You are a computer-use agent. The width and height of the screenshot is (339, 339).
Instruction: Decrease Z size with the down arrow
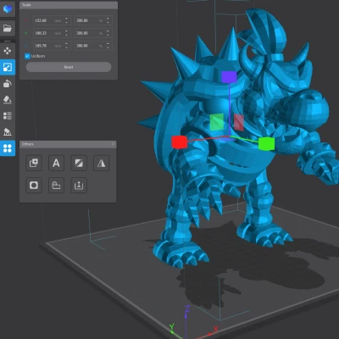[x=66, y=47]
